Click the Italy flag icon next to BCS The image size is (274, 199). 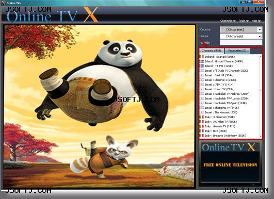(x=202, y=131)
